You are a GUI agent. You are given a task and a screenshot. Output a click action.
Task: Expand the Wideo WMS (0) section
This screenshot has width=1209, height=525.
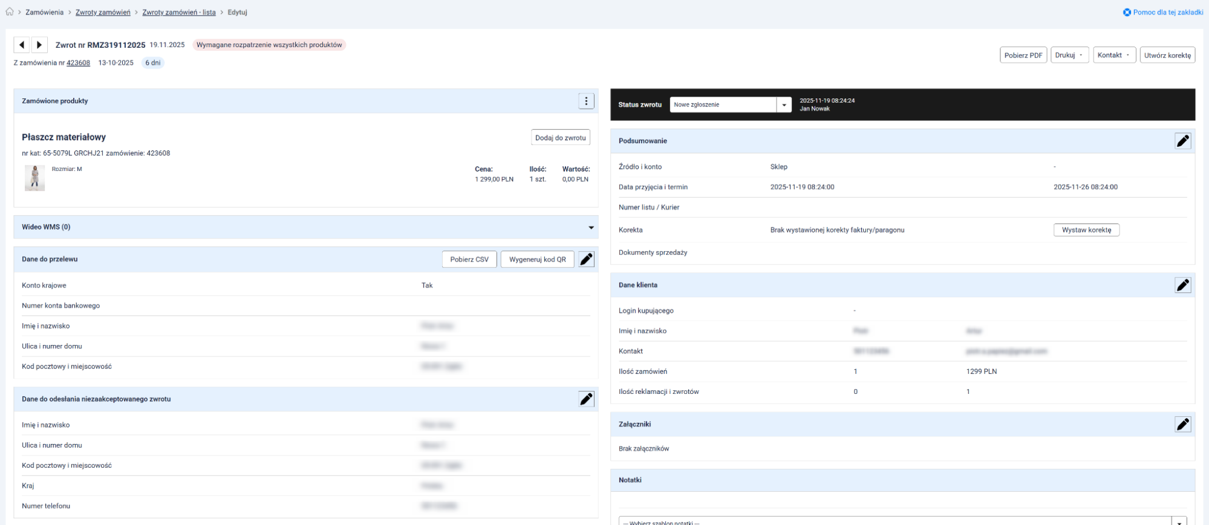point(591,227)
